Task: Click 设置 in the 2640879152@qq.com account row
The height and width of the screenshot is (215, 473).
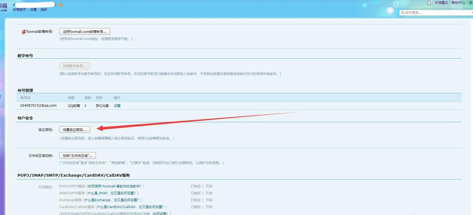Action: (x=117, y=106)
